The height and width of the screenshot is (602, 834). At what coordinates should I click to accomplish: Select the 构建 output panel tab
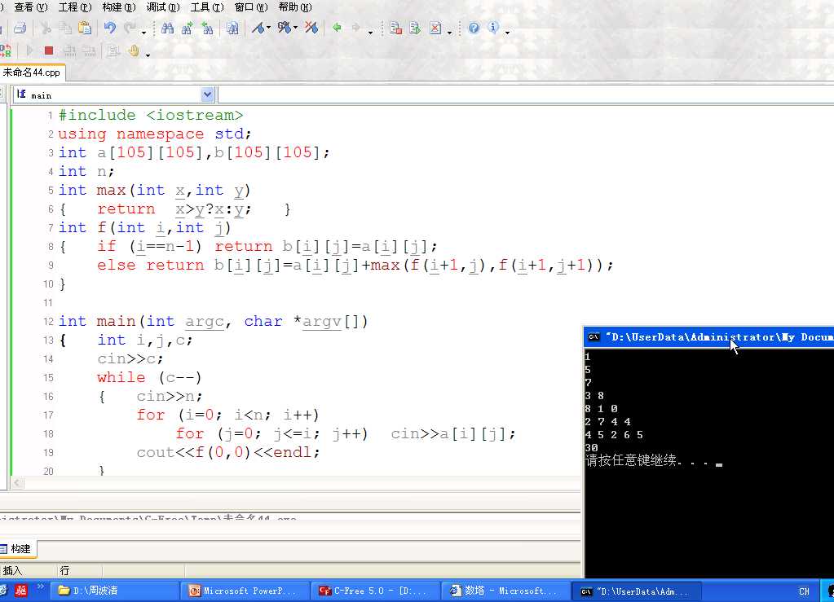click(x=18, y=549)
